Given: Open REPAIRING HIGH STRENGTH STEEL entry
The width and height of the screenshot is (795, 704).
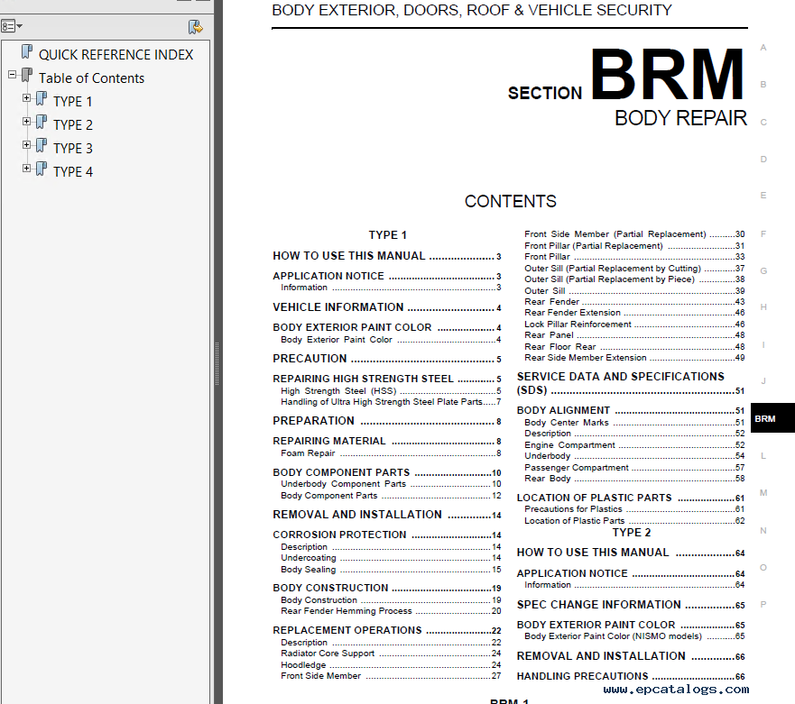Looking at the screenshot, I should [x=387, y=379].
